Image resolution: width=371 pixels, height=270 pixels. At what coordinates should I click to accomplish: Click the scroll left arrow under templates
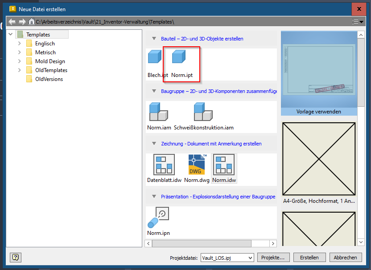(x=148, y=243)
